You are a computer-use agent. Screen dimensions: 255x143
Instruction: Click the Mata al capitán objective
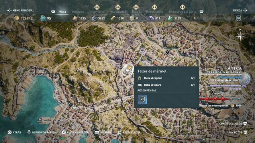(x=166, y=78)
